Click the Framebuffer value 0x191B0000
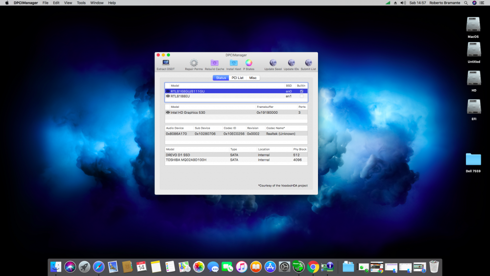Screen dimensions: 490x276 [x=267, y=113]
